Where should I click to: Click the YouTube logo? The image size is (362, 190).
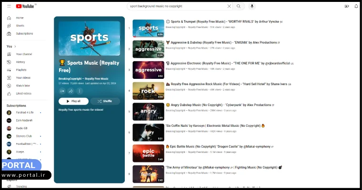(x=26, y=6)
